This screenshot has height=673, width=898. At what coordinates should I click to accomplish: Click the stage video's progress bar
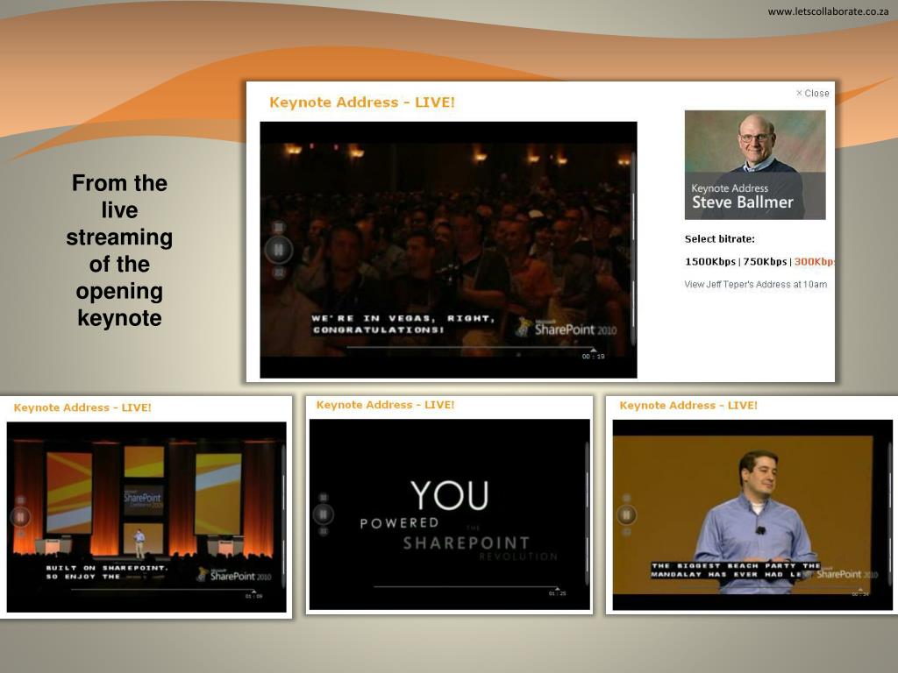pos(162,590)
